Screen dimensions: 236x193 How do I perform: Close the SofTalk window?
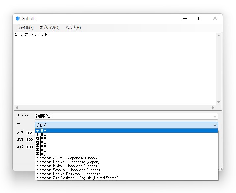215,18
